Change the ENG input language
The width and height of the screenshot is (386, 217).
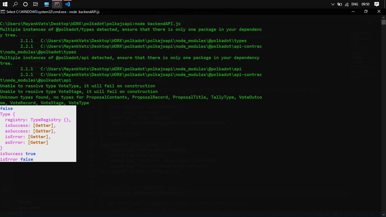355,4
